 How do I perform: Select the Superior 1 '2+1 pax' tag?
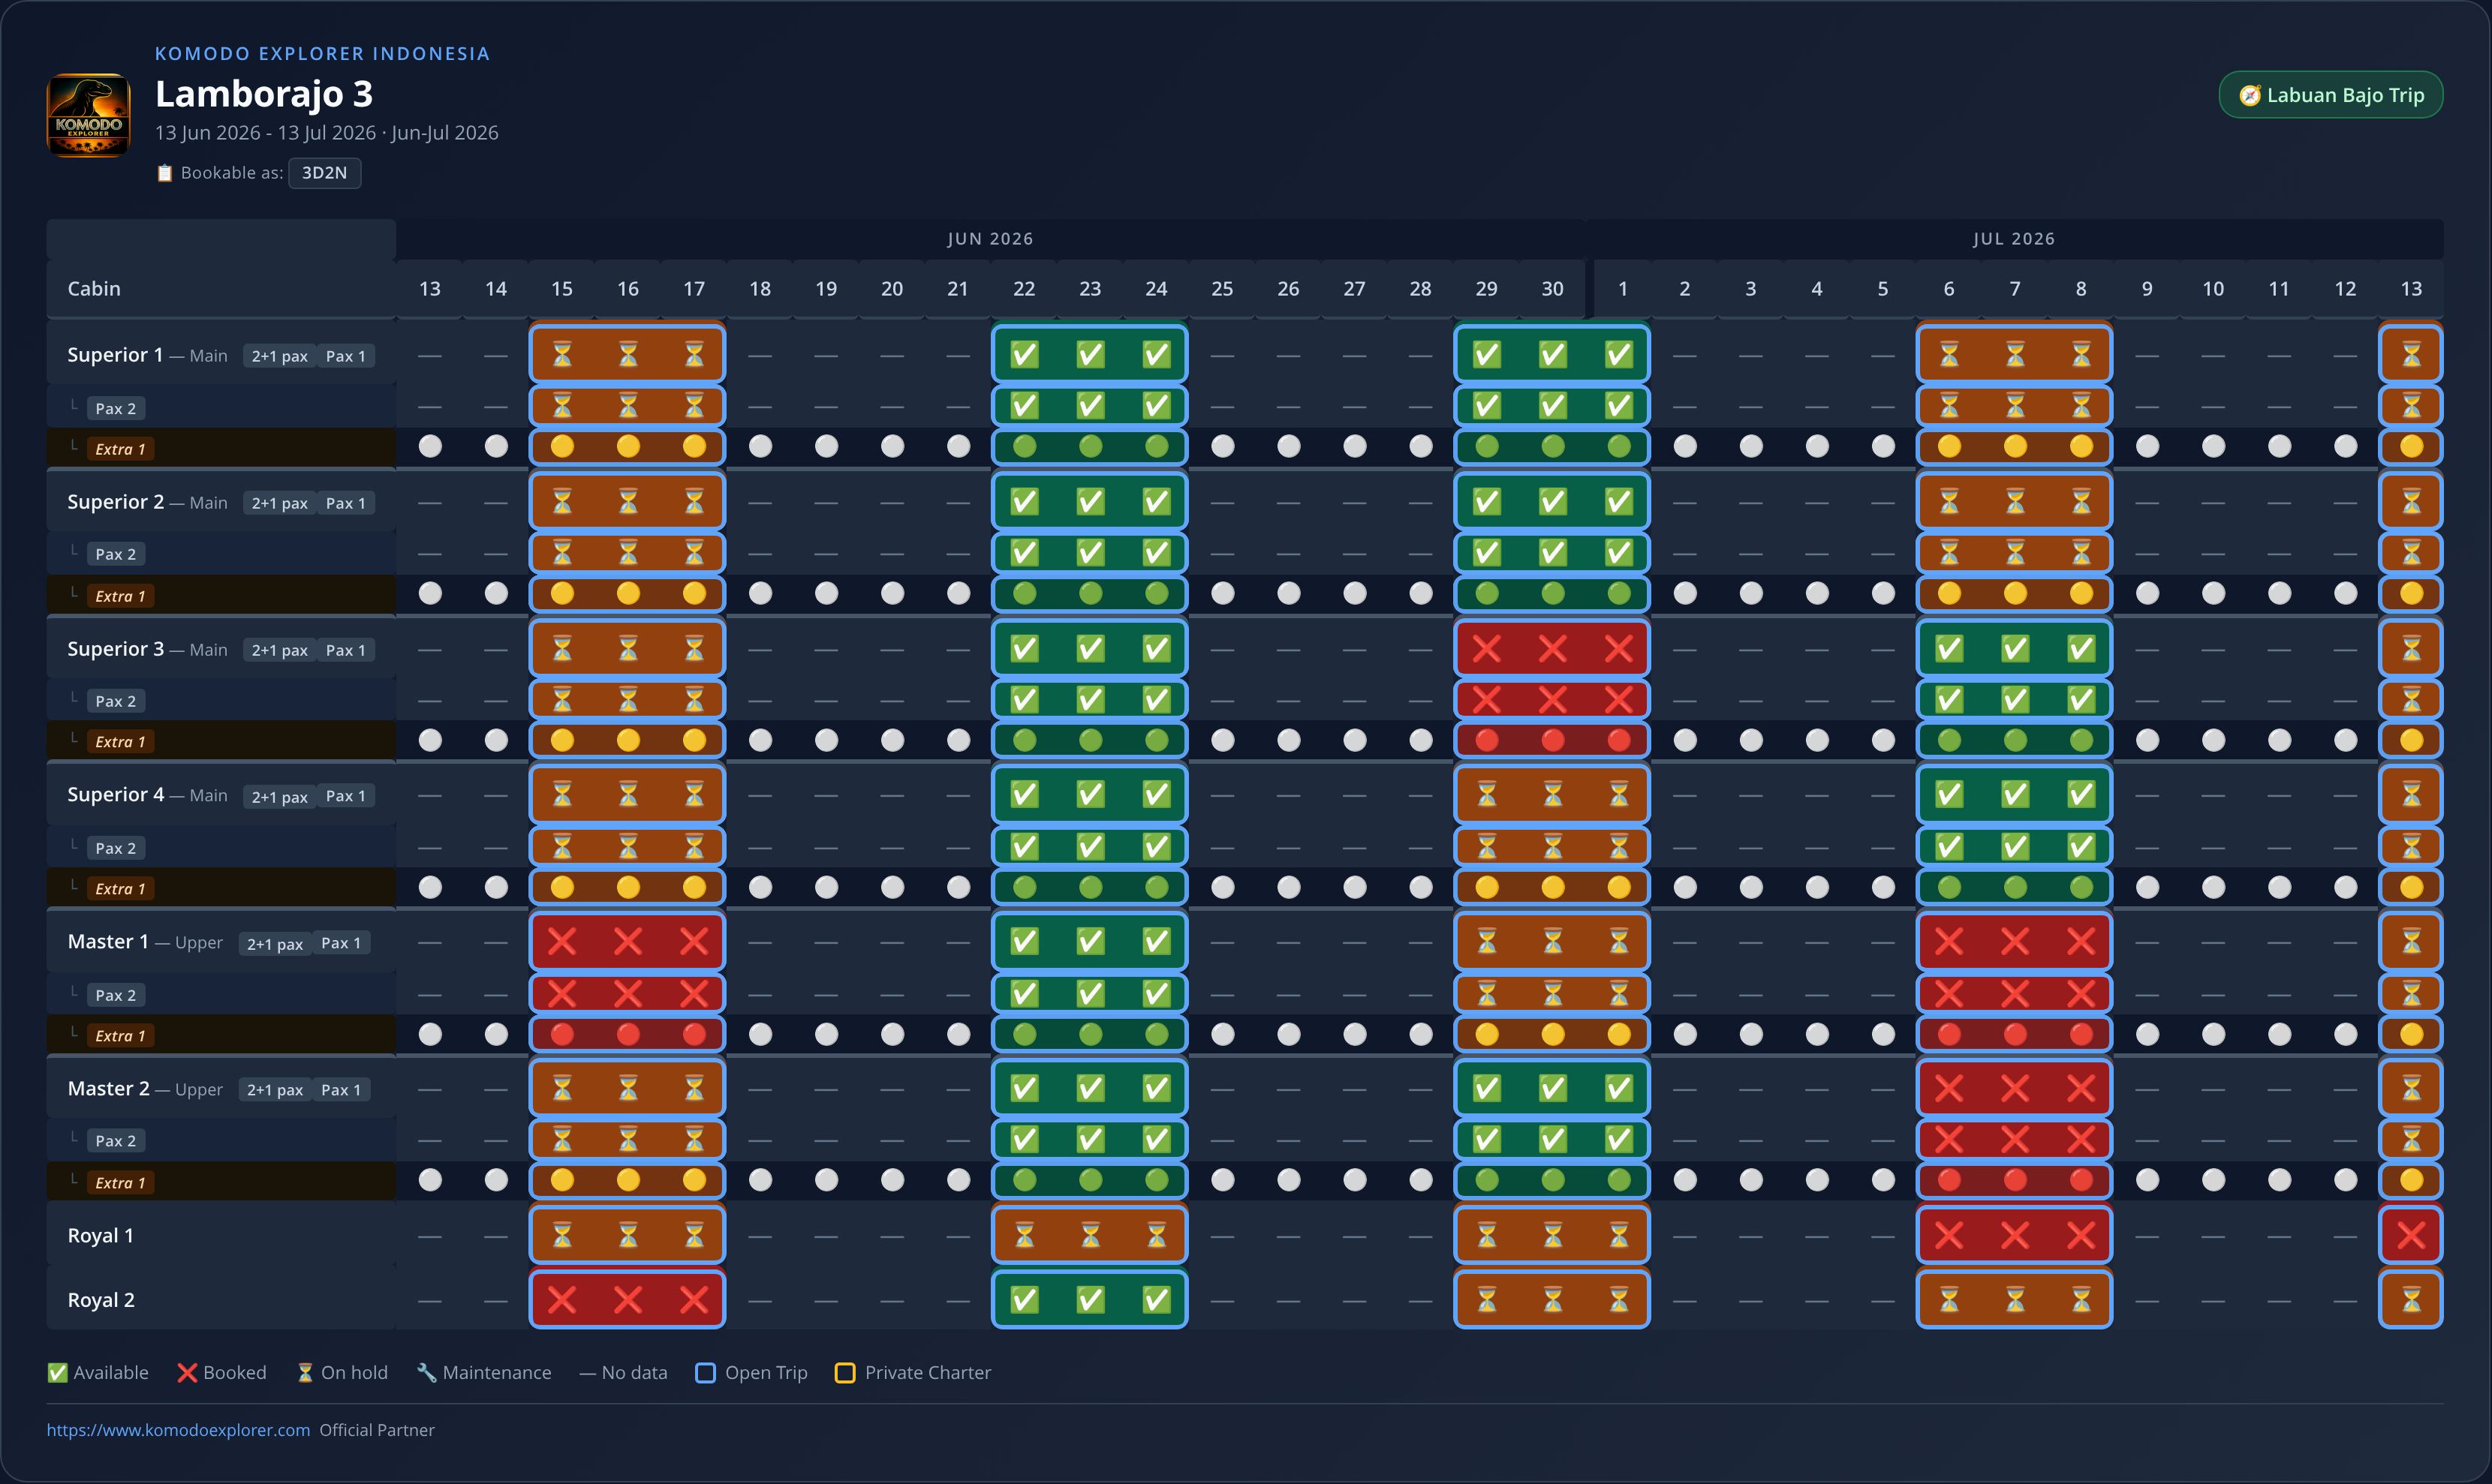click(x=279, y=356)
